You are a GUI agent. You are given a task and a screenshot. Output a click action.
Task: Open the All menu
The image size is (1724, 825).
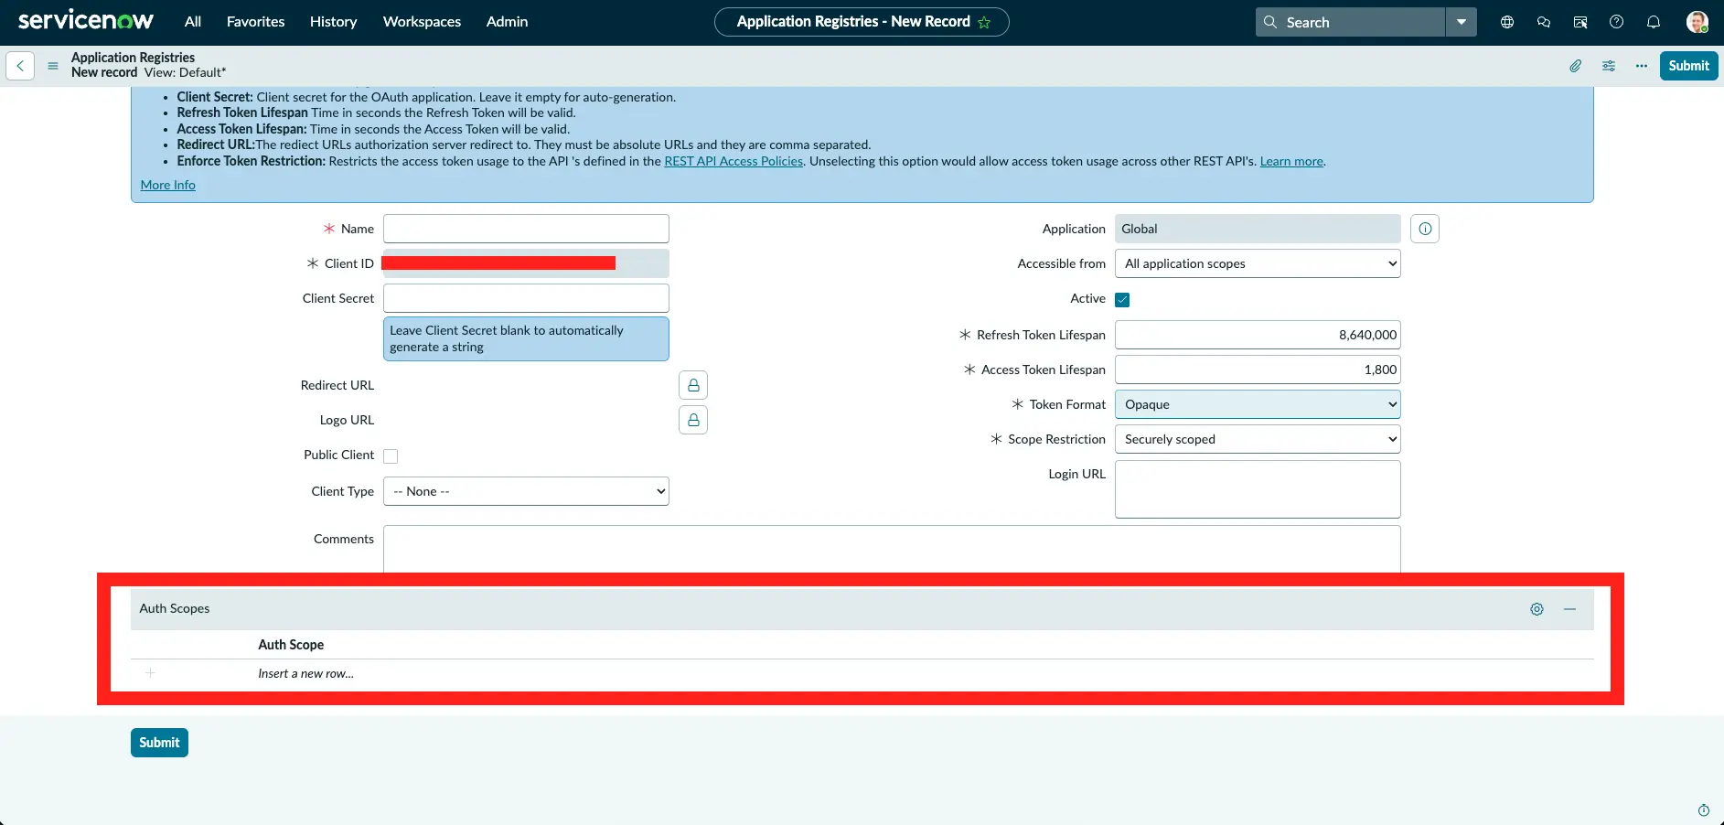tap(193, 21)
